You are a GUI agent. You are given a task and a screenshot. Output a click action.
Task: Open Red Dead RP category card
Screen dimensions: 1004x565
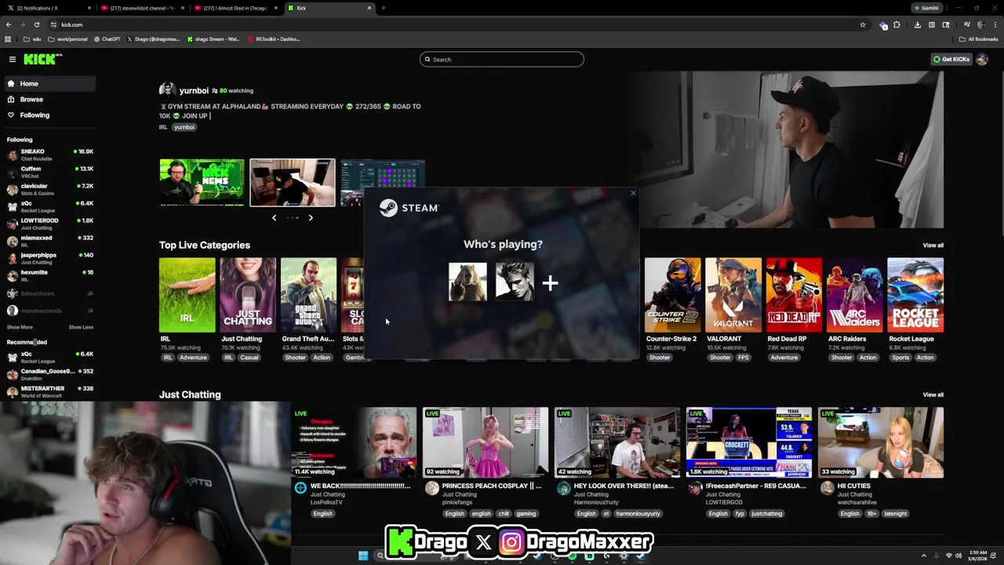[794, 295]
